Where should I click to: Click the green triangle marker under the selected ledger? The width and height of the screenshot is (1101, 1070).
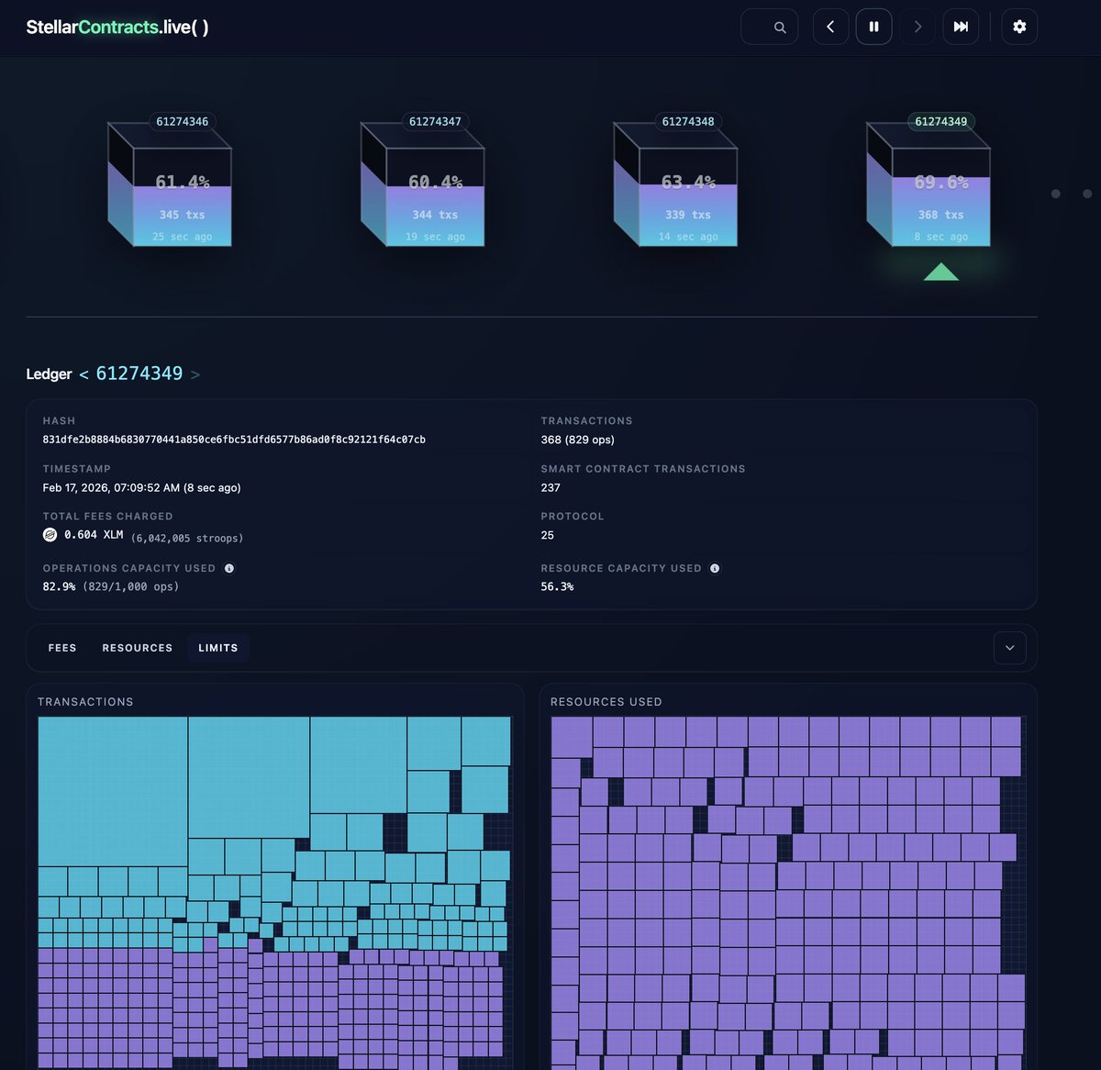point(941,272)
